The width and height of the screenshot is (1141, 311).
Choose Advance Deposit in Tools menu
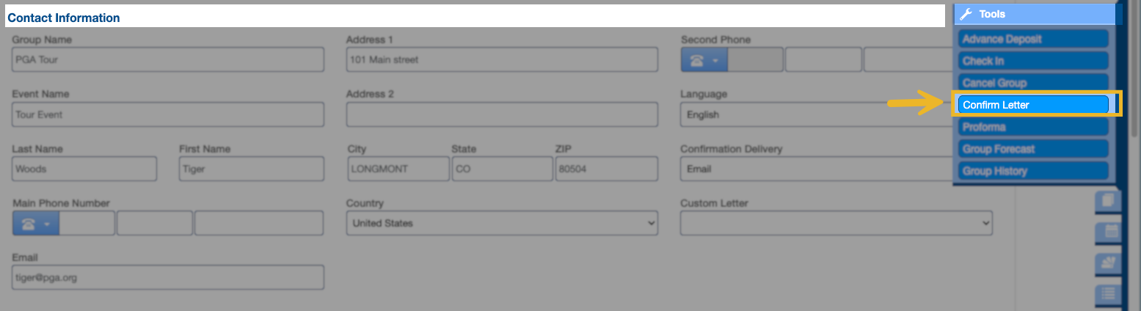pos(1032,39)
